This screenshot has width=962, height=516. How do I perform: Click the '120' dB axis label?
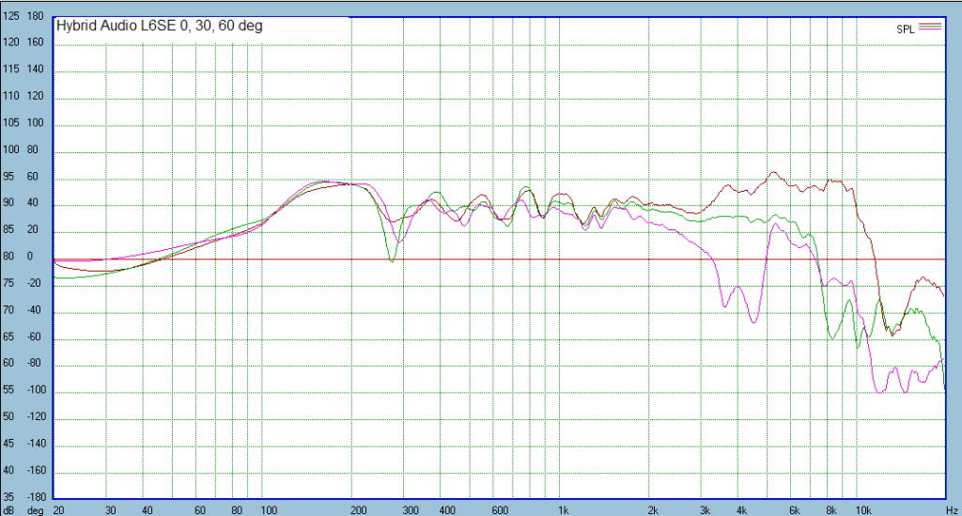point(11,42)
